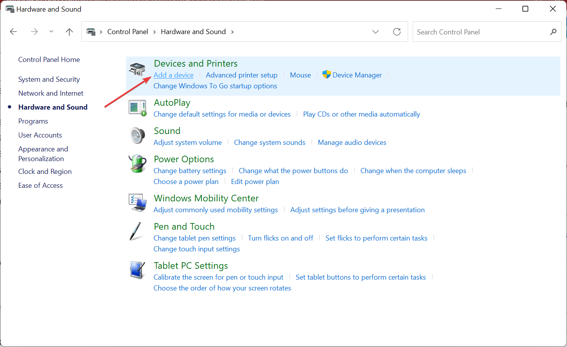Click Adjust commonly used mobility settings
This screenshot has height=347, width=567.
[x=215, y=210]
